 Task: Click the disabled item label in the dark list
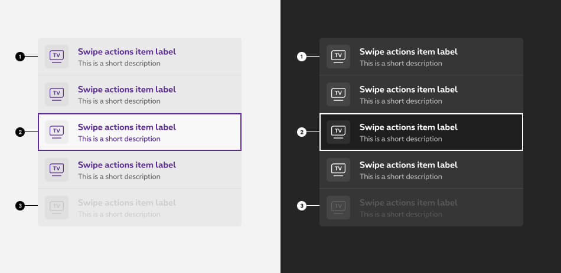click(x=409, y=203)
